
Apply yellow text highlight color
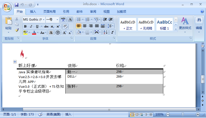pos(25,33)
